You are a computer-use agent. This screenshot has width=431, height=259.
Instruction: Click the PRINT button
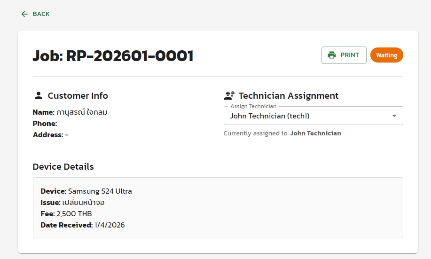click(344, 55)
